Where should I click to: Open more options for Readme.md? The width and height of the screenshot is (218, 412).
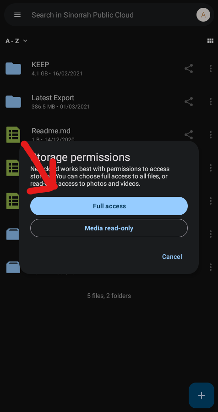click(211, 135)
